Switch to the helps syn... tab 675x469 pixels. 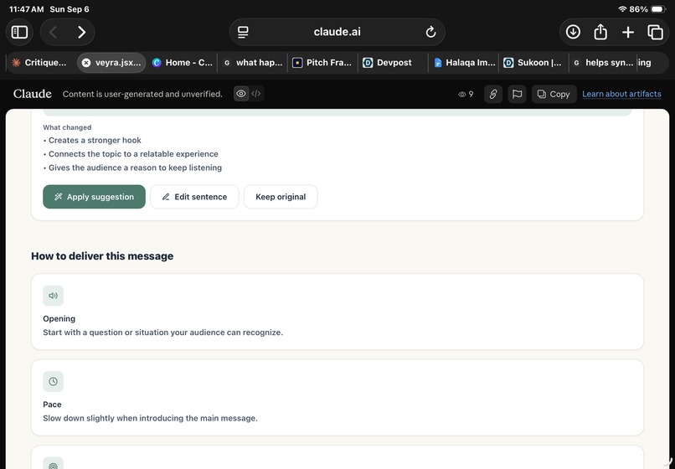(x=604, y=63)
